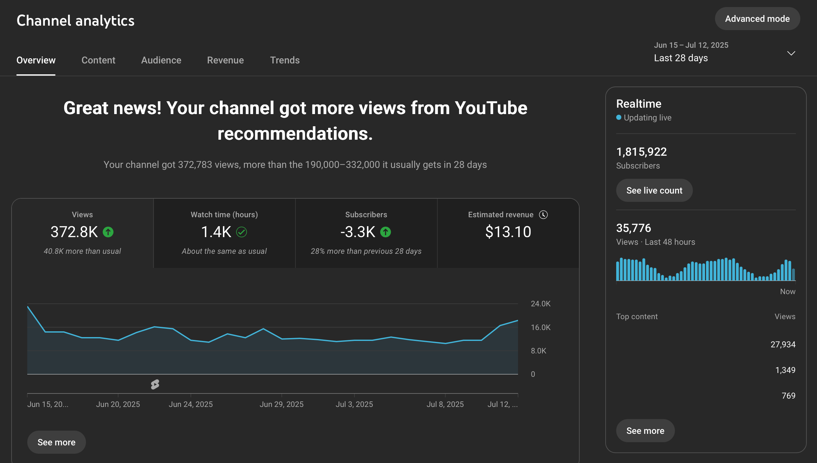Click the Advanced mode button
Image resolution: width=817 pixels, height=463 pixels.
757,19
